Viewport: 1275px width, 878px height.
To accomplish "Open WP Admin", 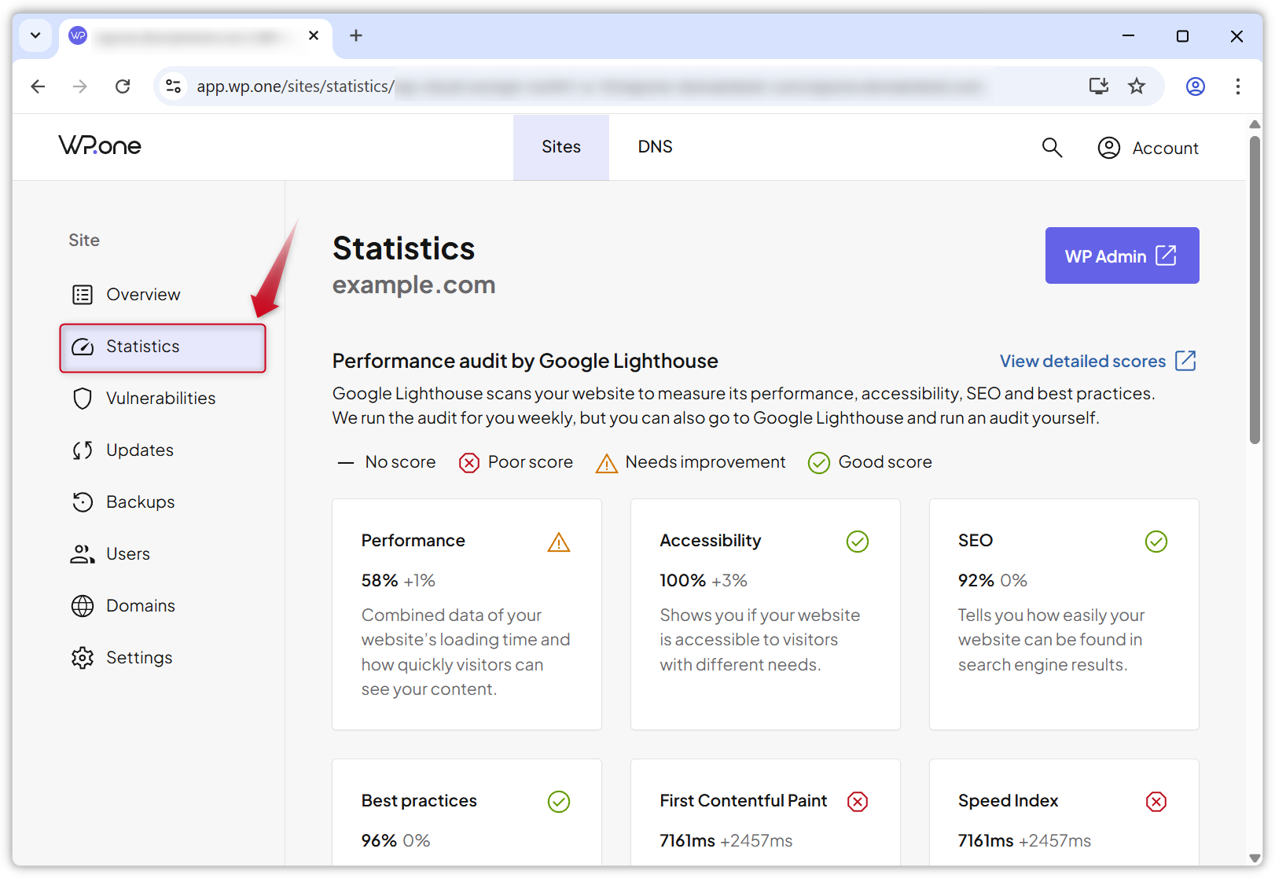I will point(1122,255).
